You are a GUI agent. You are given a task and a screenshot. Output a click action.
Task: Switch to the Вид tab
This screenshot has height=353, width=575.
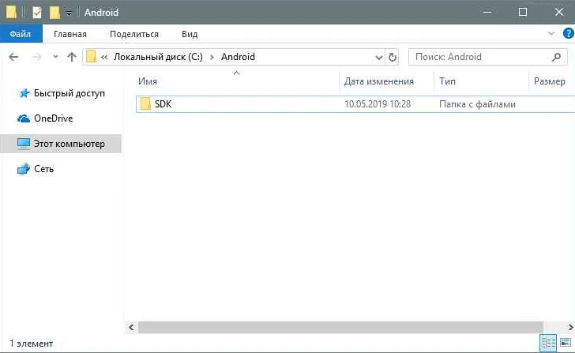click(x=190, y=34)
